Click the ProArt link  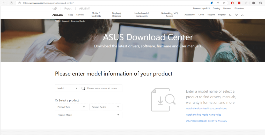click(68, 9)
